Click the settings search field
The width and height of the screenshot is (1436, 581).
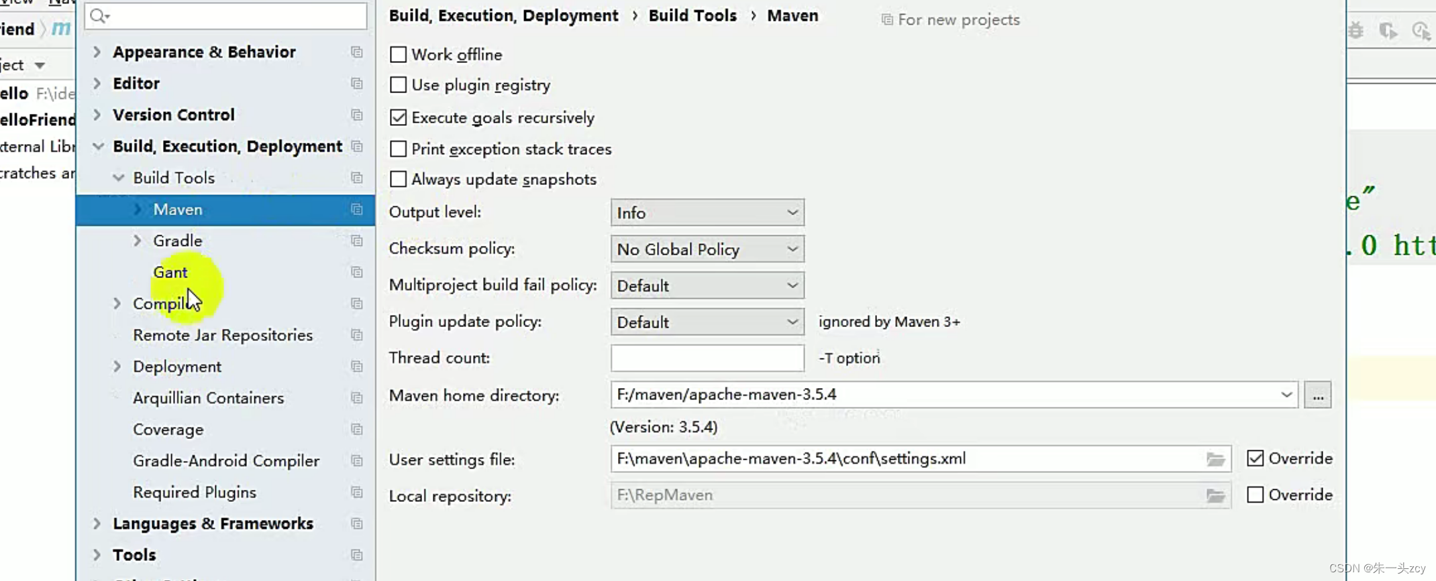(226, 15)
